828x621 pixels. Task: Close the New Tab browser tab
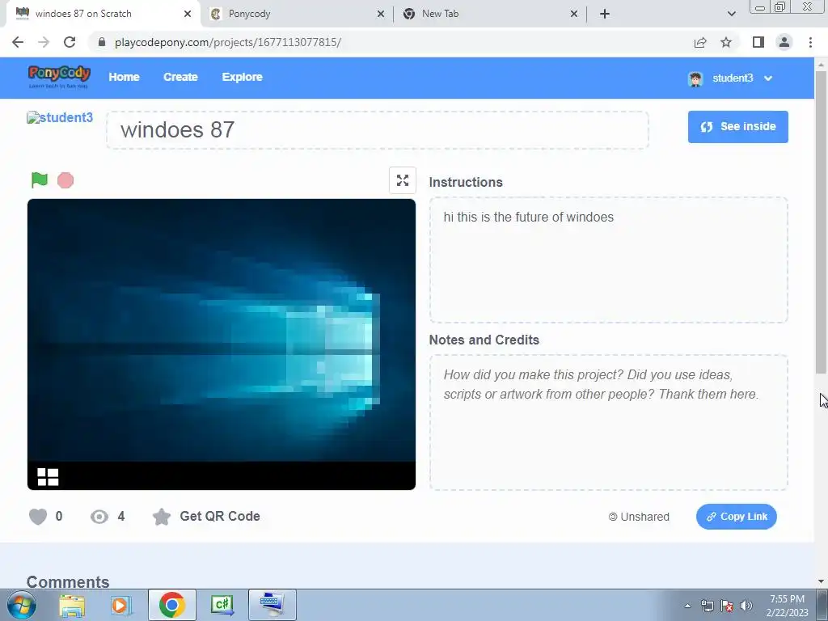coord(574,15)
